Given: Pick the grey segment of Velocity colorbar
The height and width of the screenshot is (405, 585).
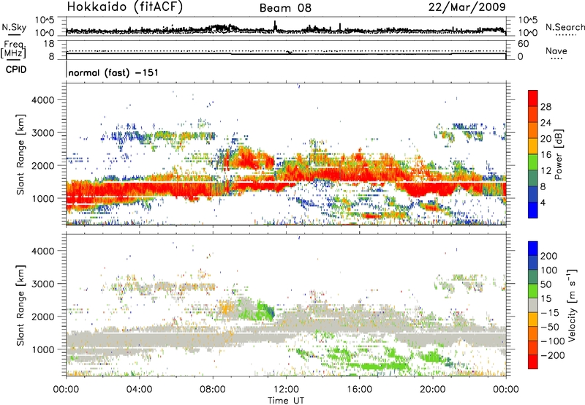Looking at the screenshot, I should point(533,305).
